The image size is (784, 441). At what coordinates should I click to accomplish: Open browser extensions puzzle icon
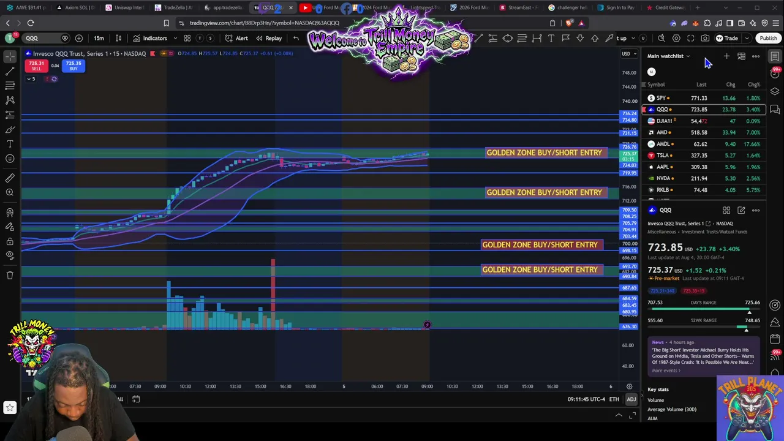point(707,23)
